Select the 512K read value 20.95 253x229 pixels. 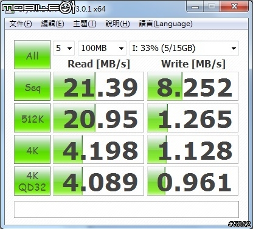[x=99, y=118]
